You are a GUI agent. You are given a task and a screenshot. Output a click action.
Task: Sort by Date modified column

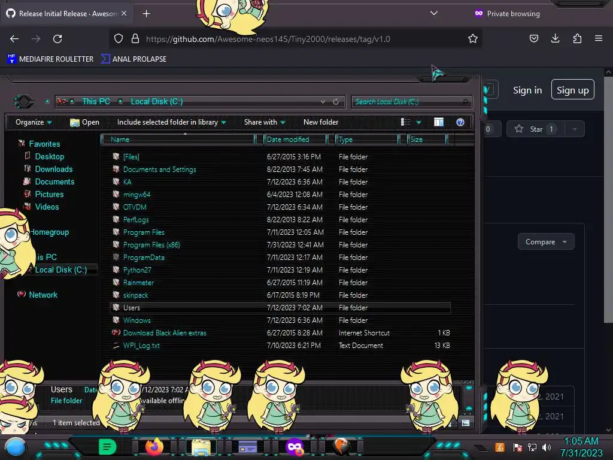point(295,140)
